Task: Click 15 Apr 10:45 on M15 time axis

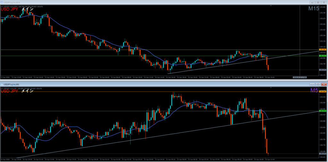Action: 270,77
